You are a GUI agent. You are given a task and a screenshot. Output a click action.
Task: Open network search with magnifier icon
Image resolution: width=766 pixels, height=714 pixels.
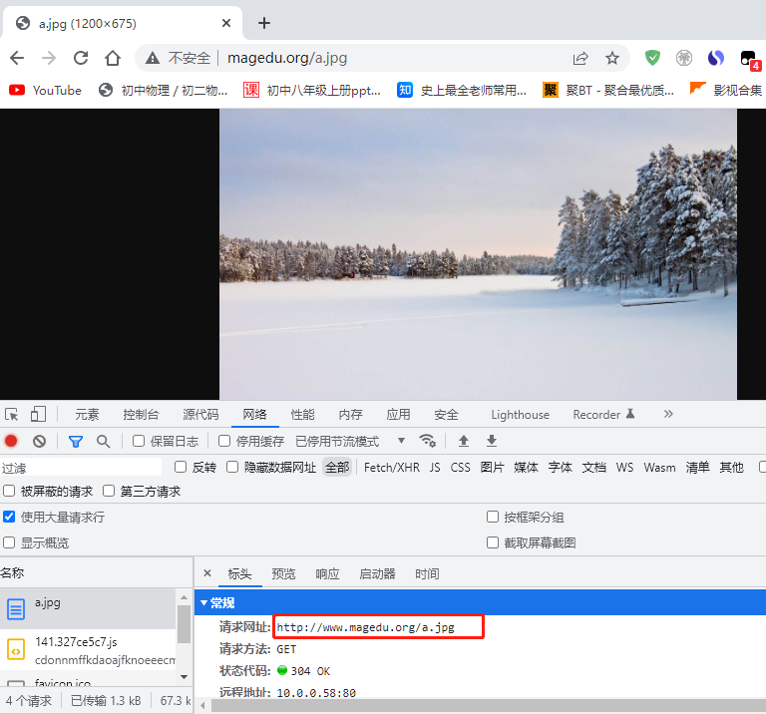(x=103, y=442)
